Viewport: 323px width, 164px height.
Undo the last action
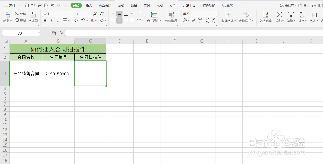(x=53, y=5)
